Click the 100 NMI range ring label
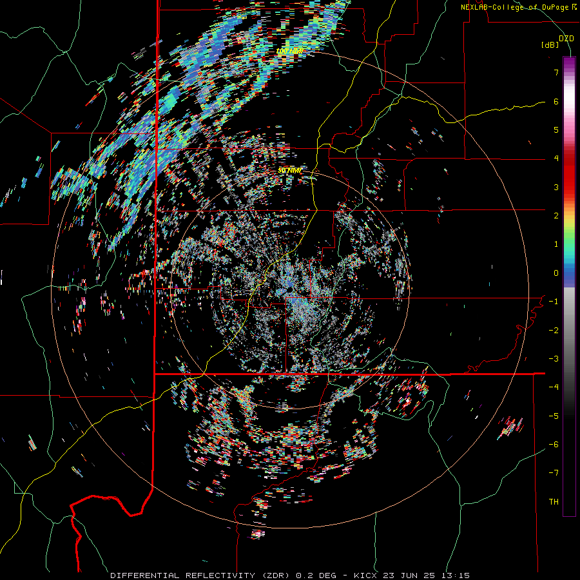 [290, 51]
